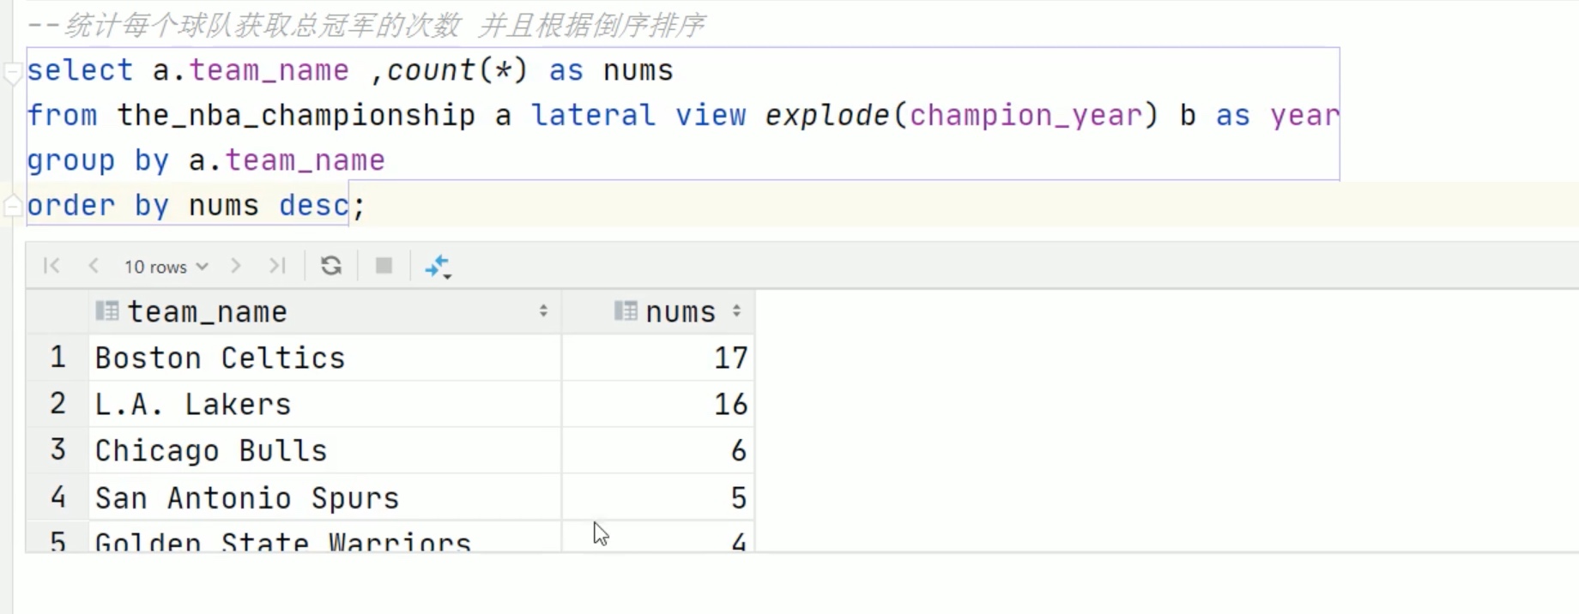Go to last page of results
This screenshot has height=614, width=1579.
pyautogui.click(x=277, y=266)
